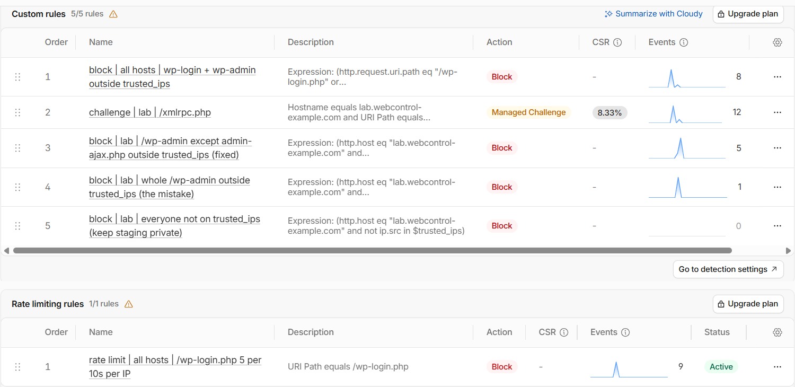This screenshot has width=795, height=387.
Task: Click the Custom rules limit warning triangle
Action: point(113,14)
